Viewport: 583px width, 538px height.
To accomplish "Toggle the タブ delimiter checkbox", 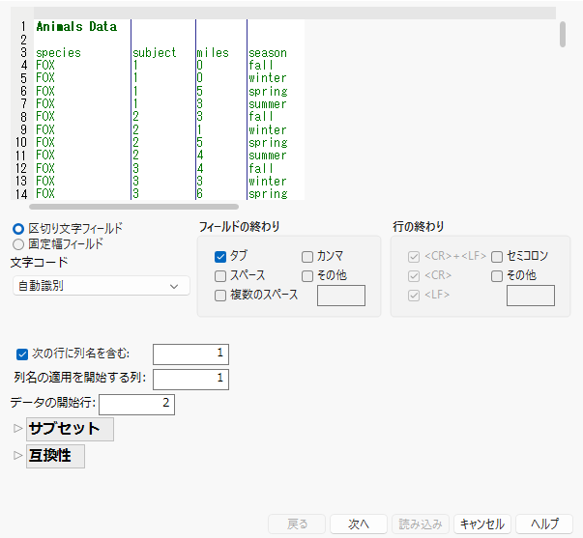I will click(220, 256).
